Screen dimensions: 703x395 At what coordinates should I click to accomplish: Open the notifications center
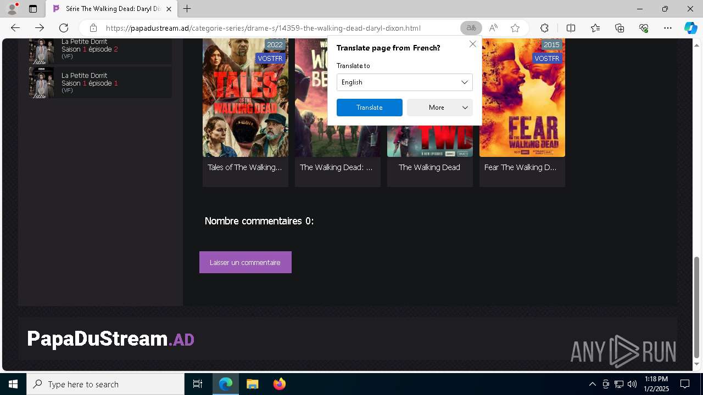pos(685,384)
